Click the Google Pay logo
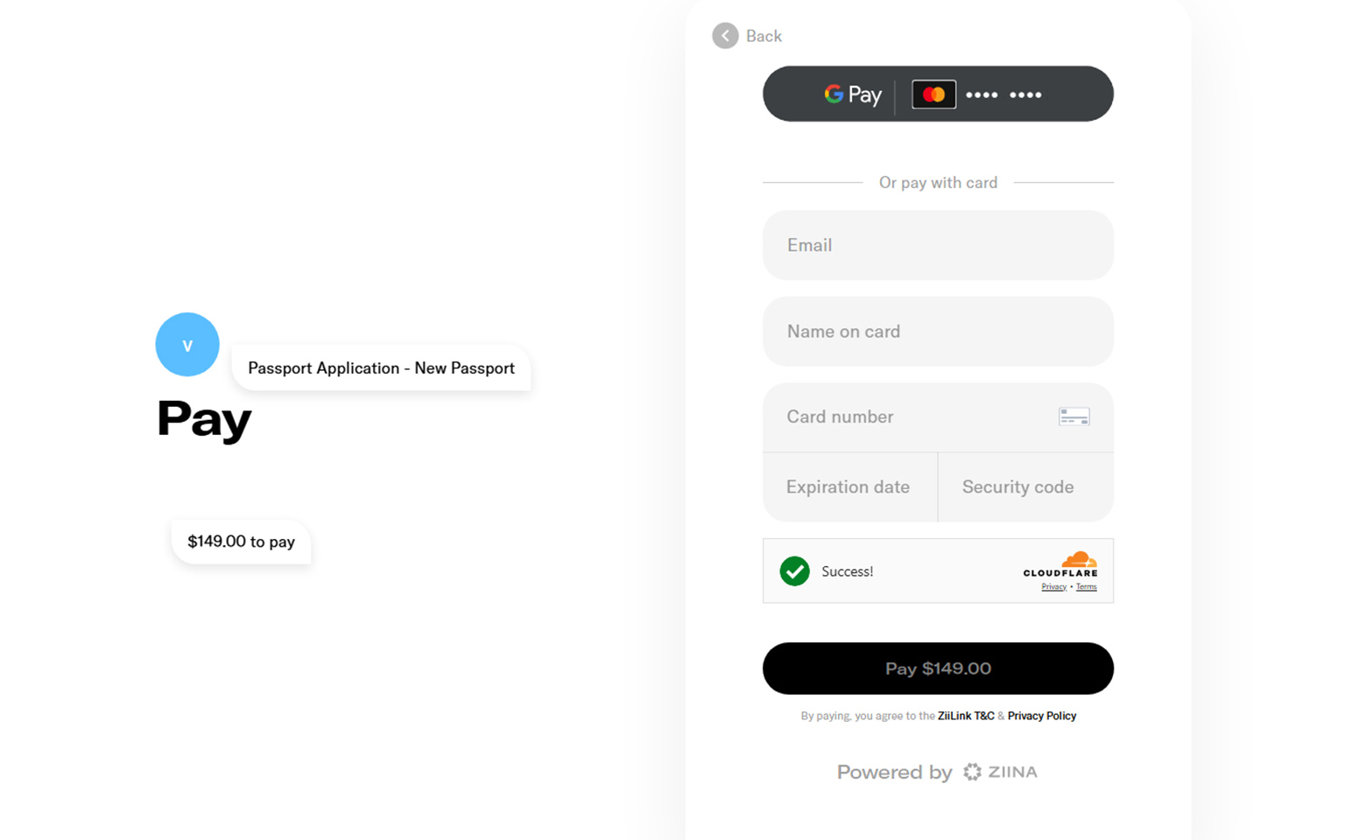Image resolution: width=1345 pixels, height=840 pixels. [852, 94]
